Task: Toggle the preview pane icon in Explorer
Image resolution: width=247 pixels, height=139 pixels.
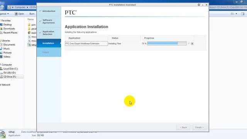Action: (243, 14)
